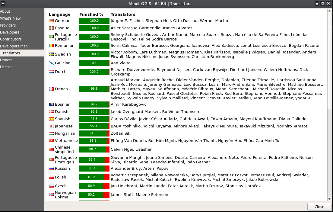Click the Translators column header
Image resolution: width=333 pixels, height=212 pixels.
click(123, 14)
